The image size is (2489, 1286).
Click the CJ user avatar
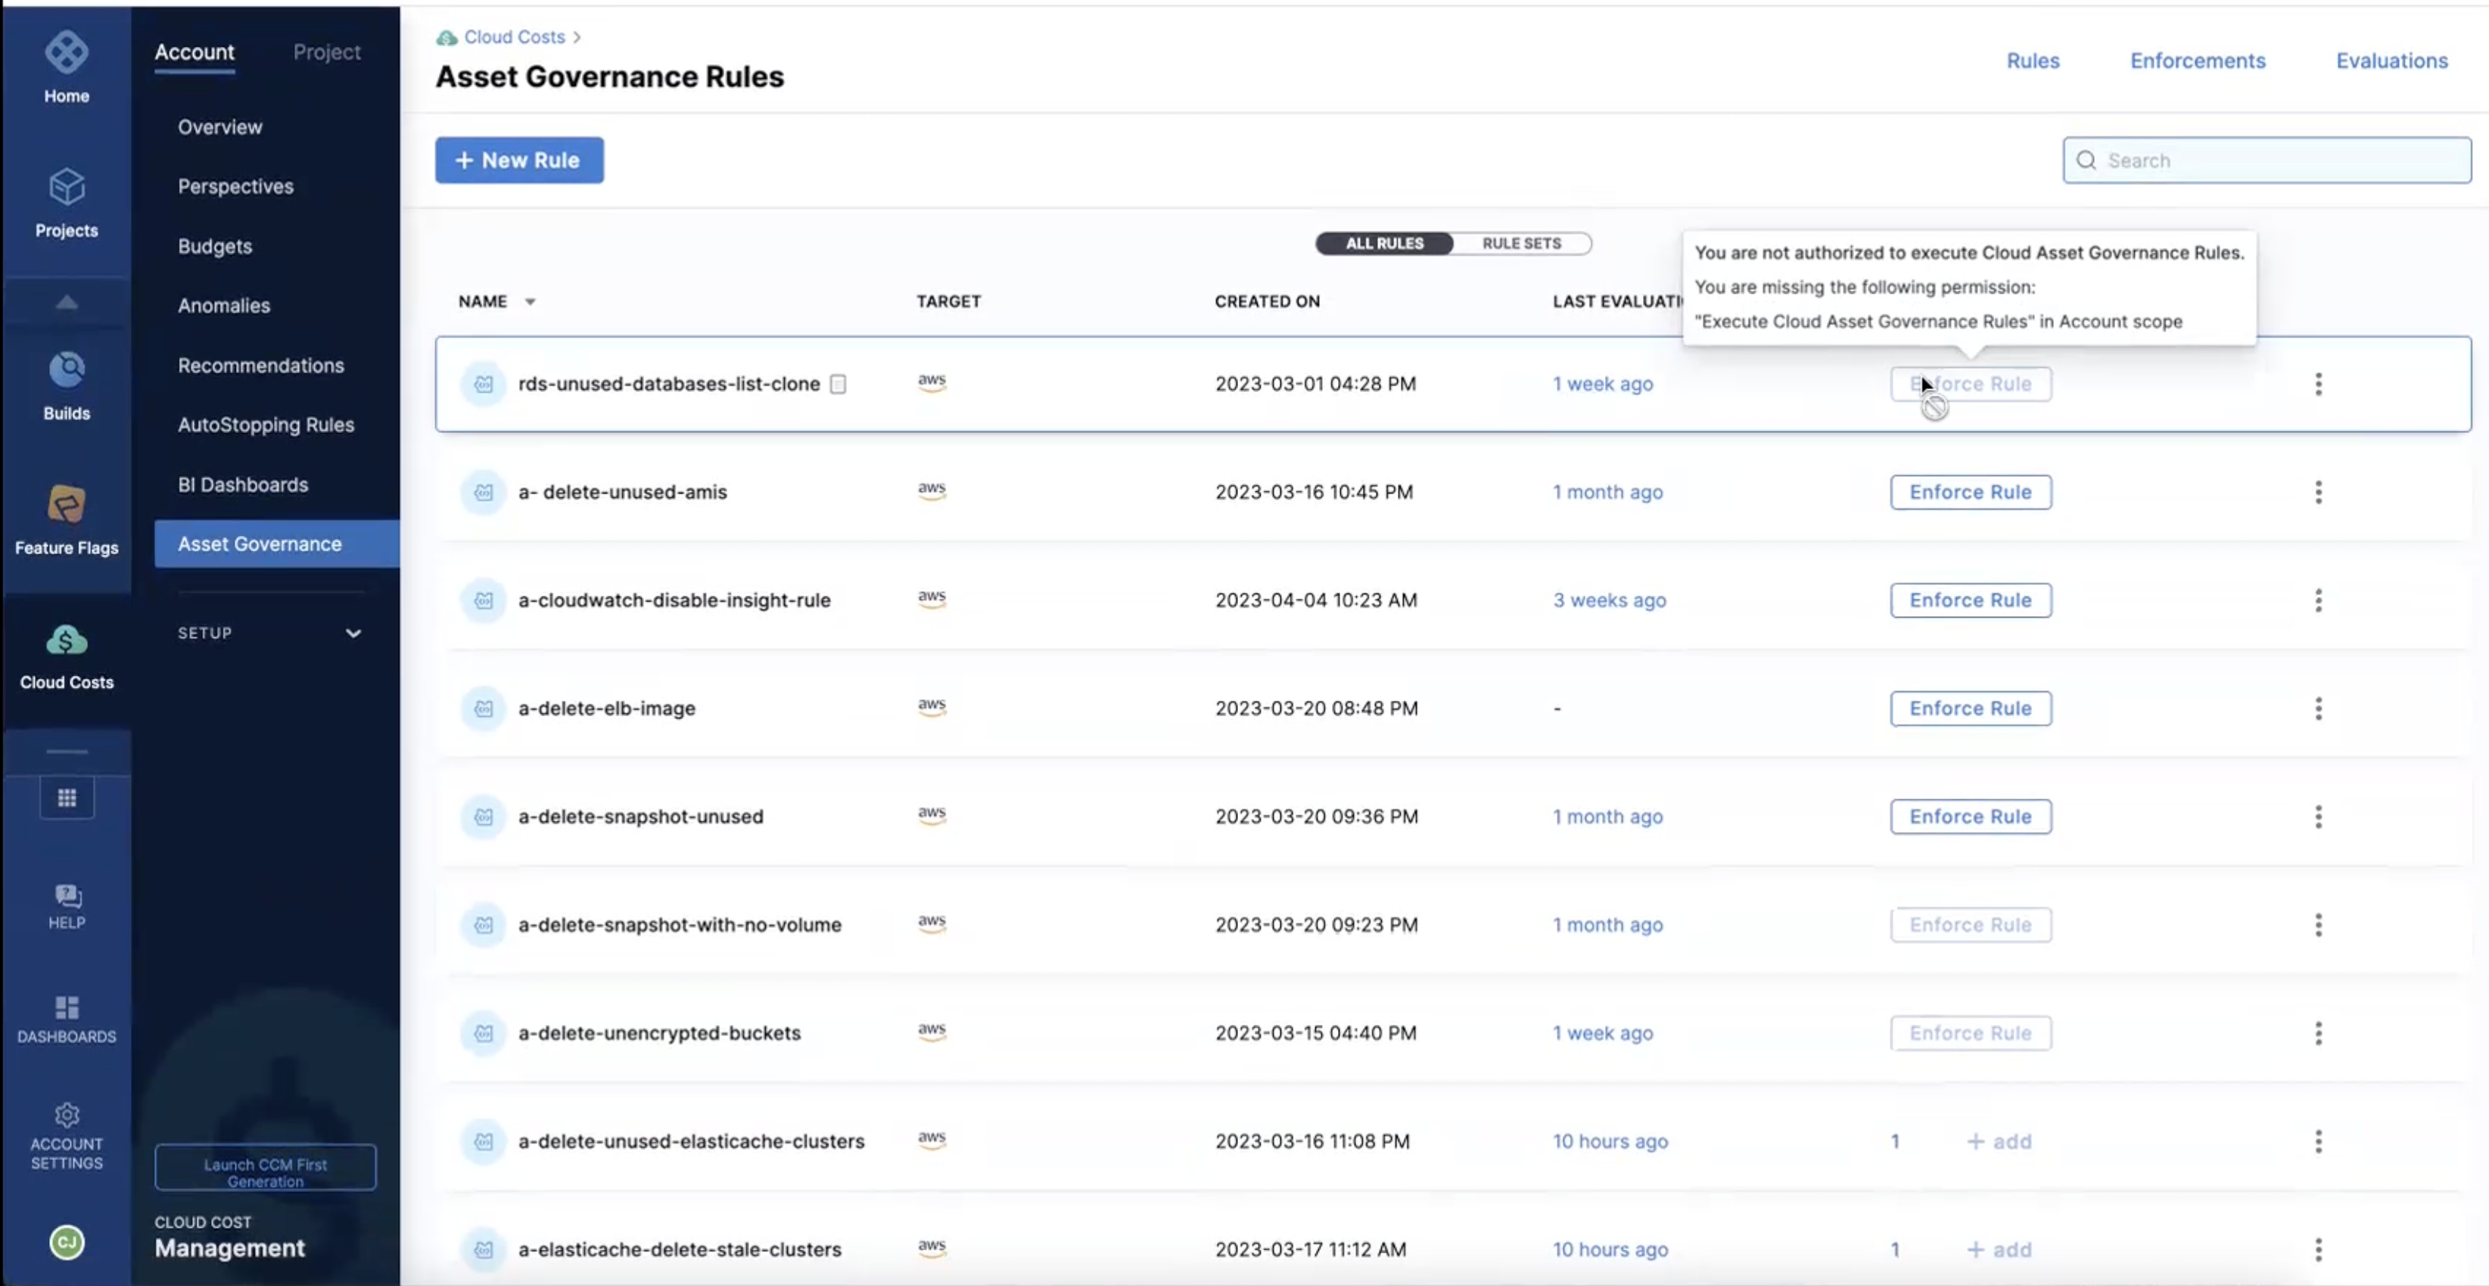(67, 1243)
